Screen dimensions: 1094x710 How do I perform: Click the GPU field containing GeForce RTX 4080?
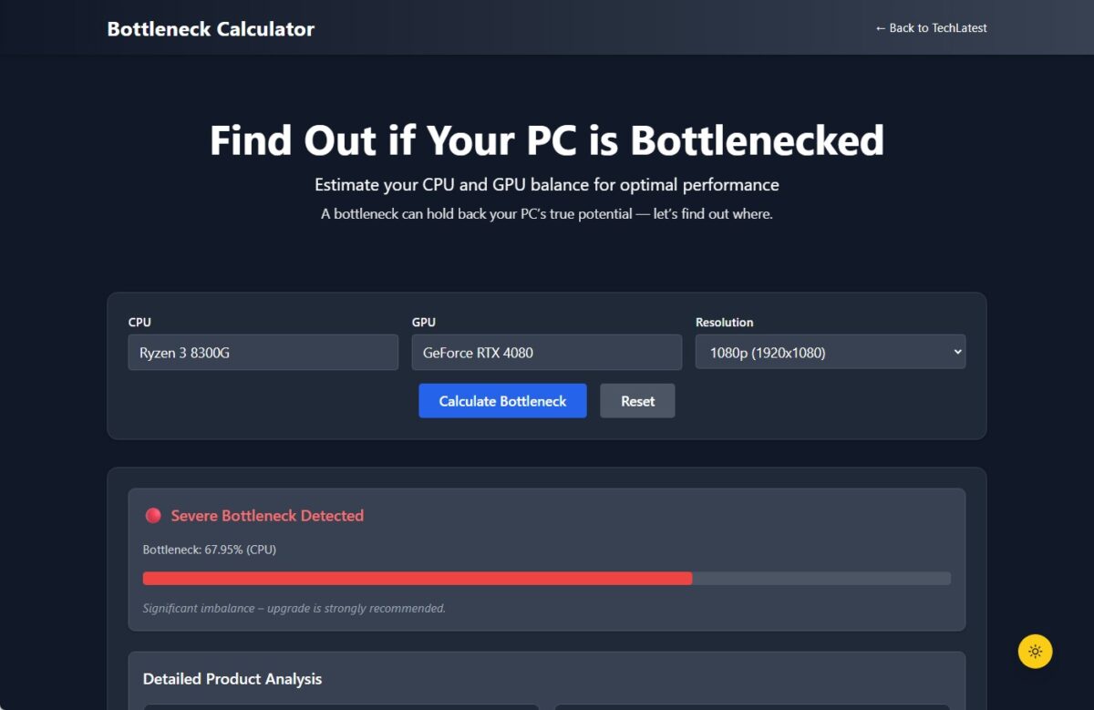pos(547,352)
